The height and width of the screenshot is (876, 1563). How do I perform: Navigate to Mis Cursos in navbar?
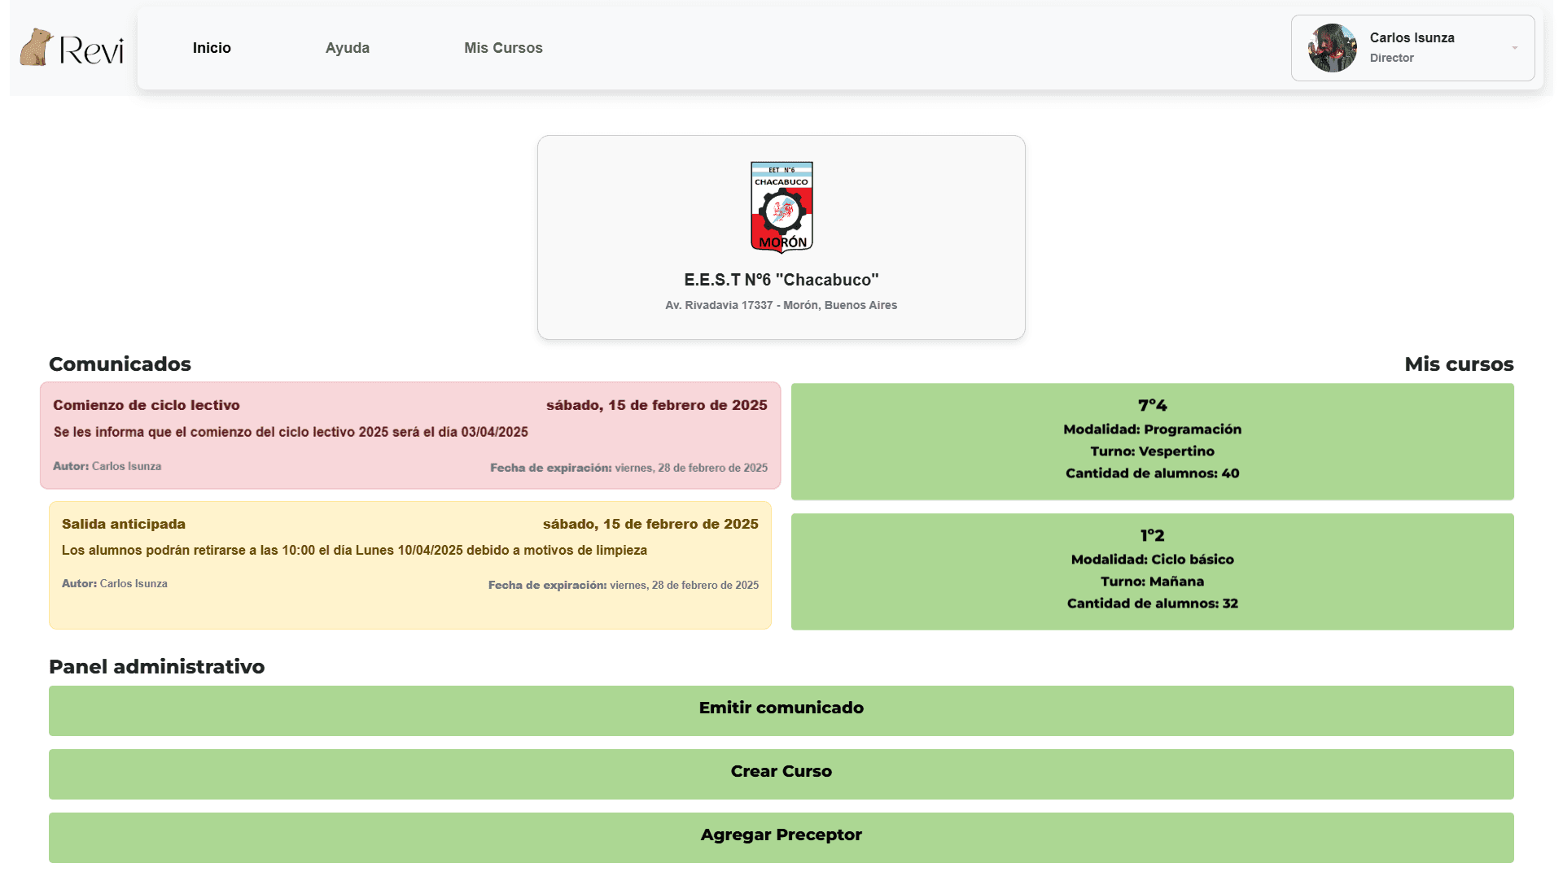503,48
